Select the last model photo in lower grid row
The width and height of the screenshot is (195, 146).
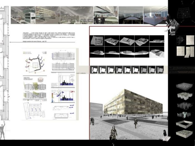[157, 52]
